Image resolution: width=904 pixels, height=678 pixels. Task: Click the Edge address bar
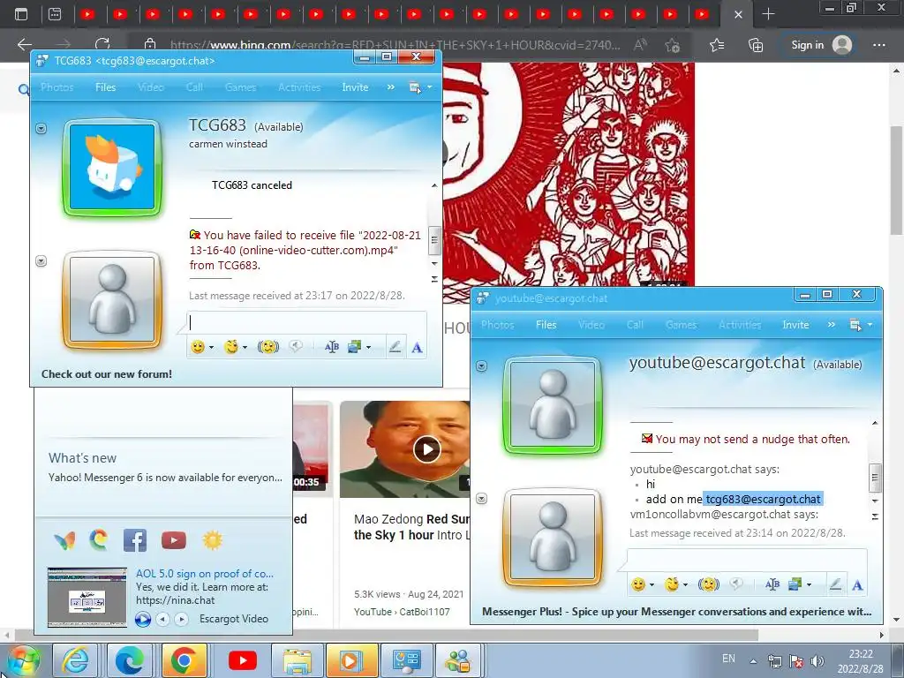395,45
